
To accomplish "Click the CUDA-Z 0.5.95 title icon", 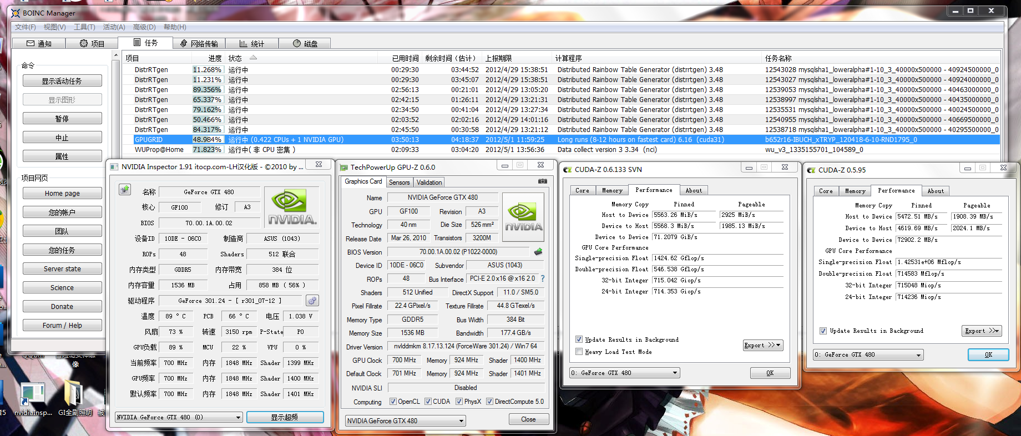I will click(x=811, y=170).
